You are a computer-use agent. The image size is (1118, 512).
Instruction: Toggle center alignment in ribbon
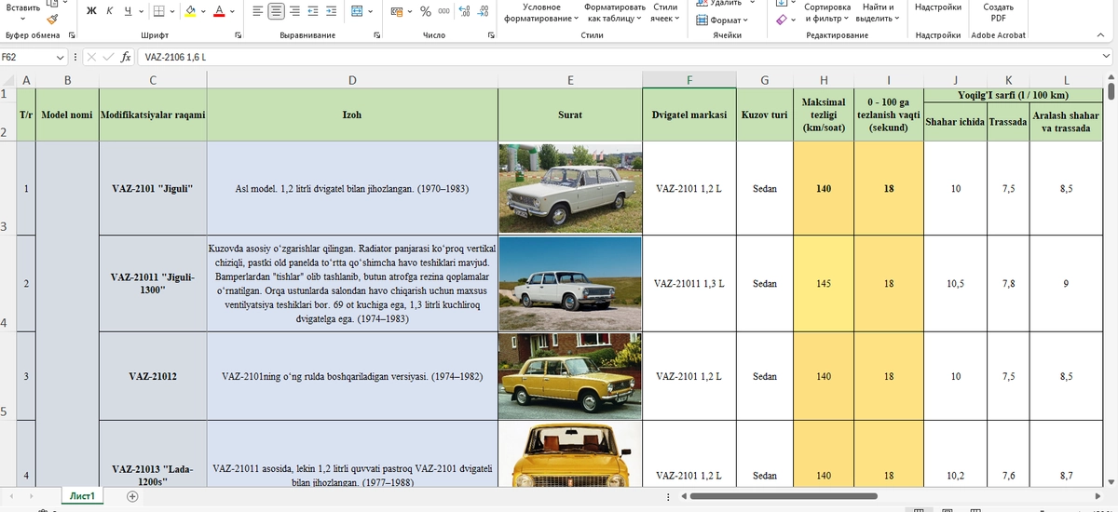[x=277, y=11]
